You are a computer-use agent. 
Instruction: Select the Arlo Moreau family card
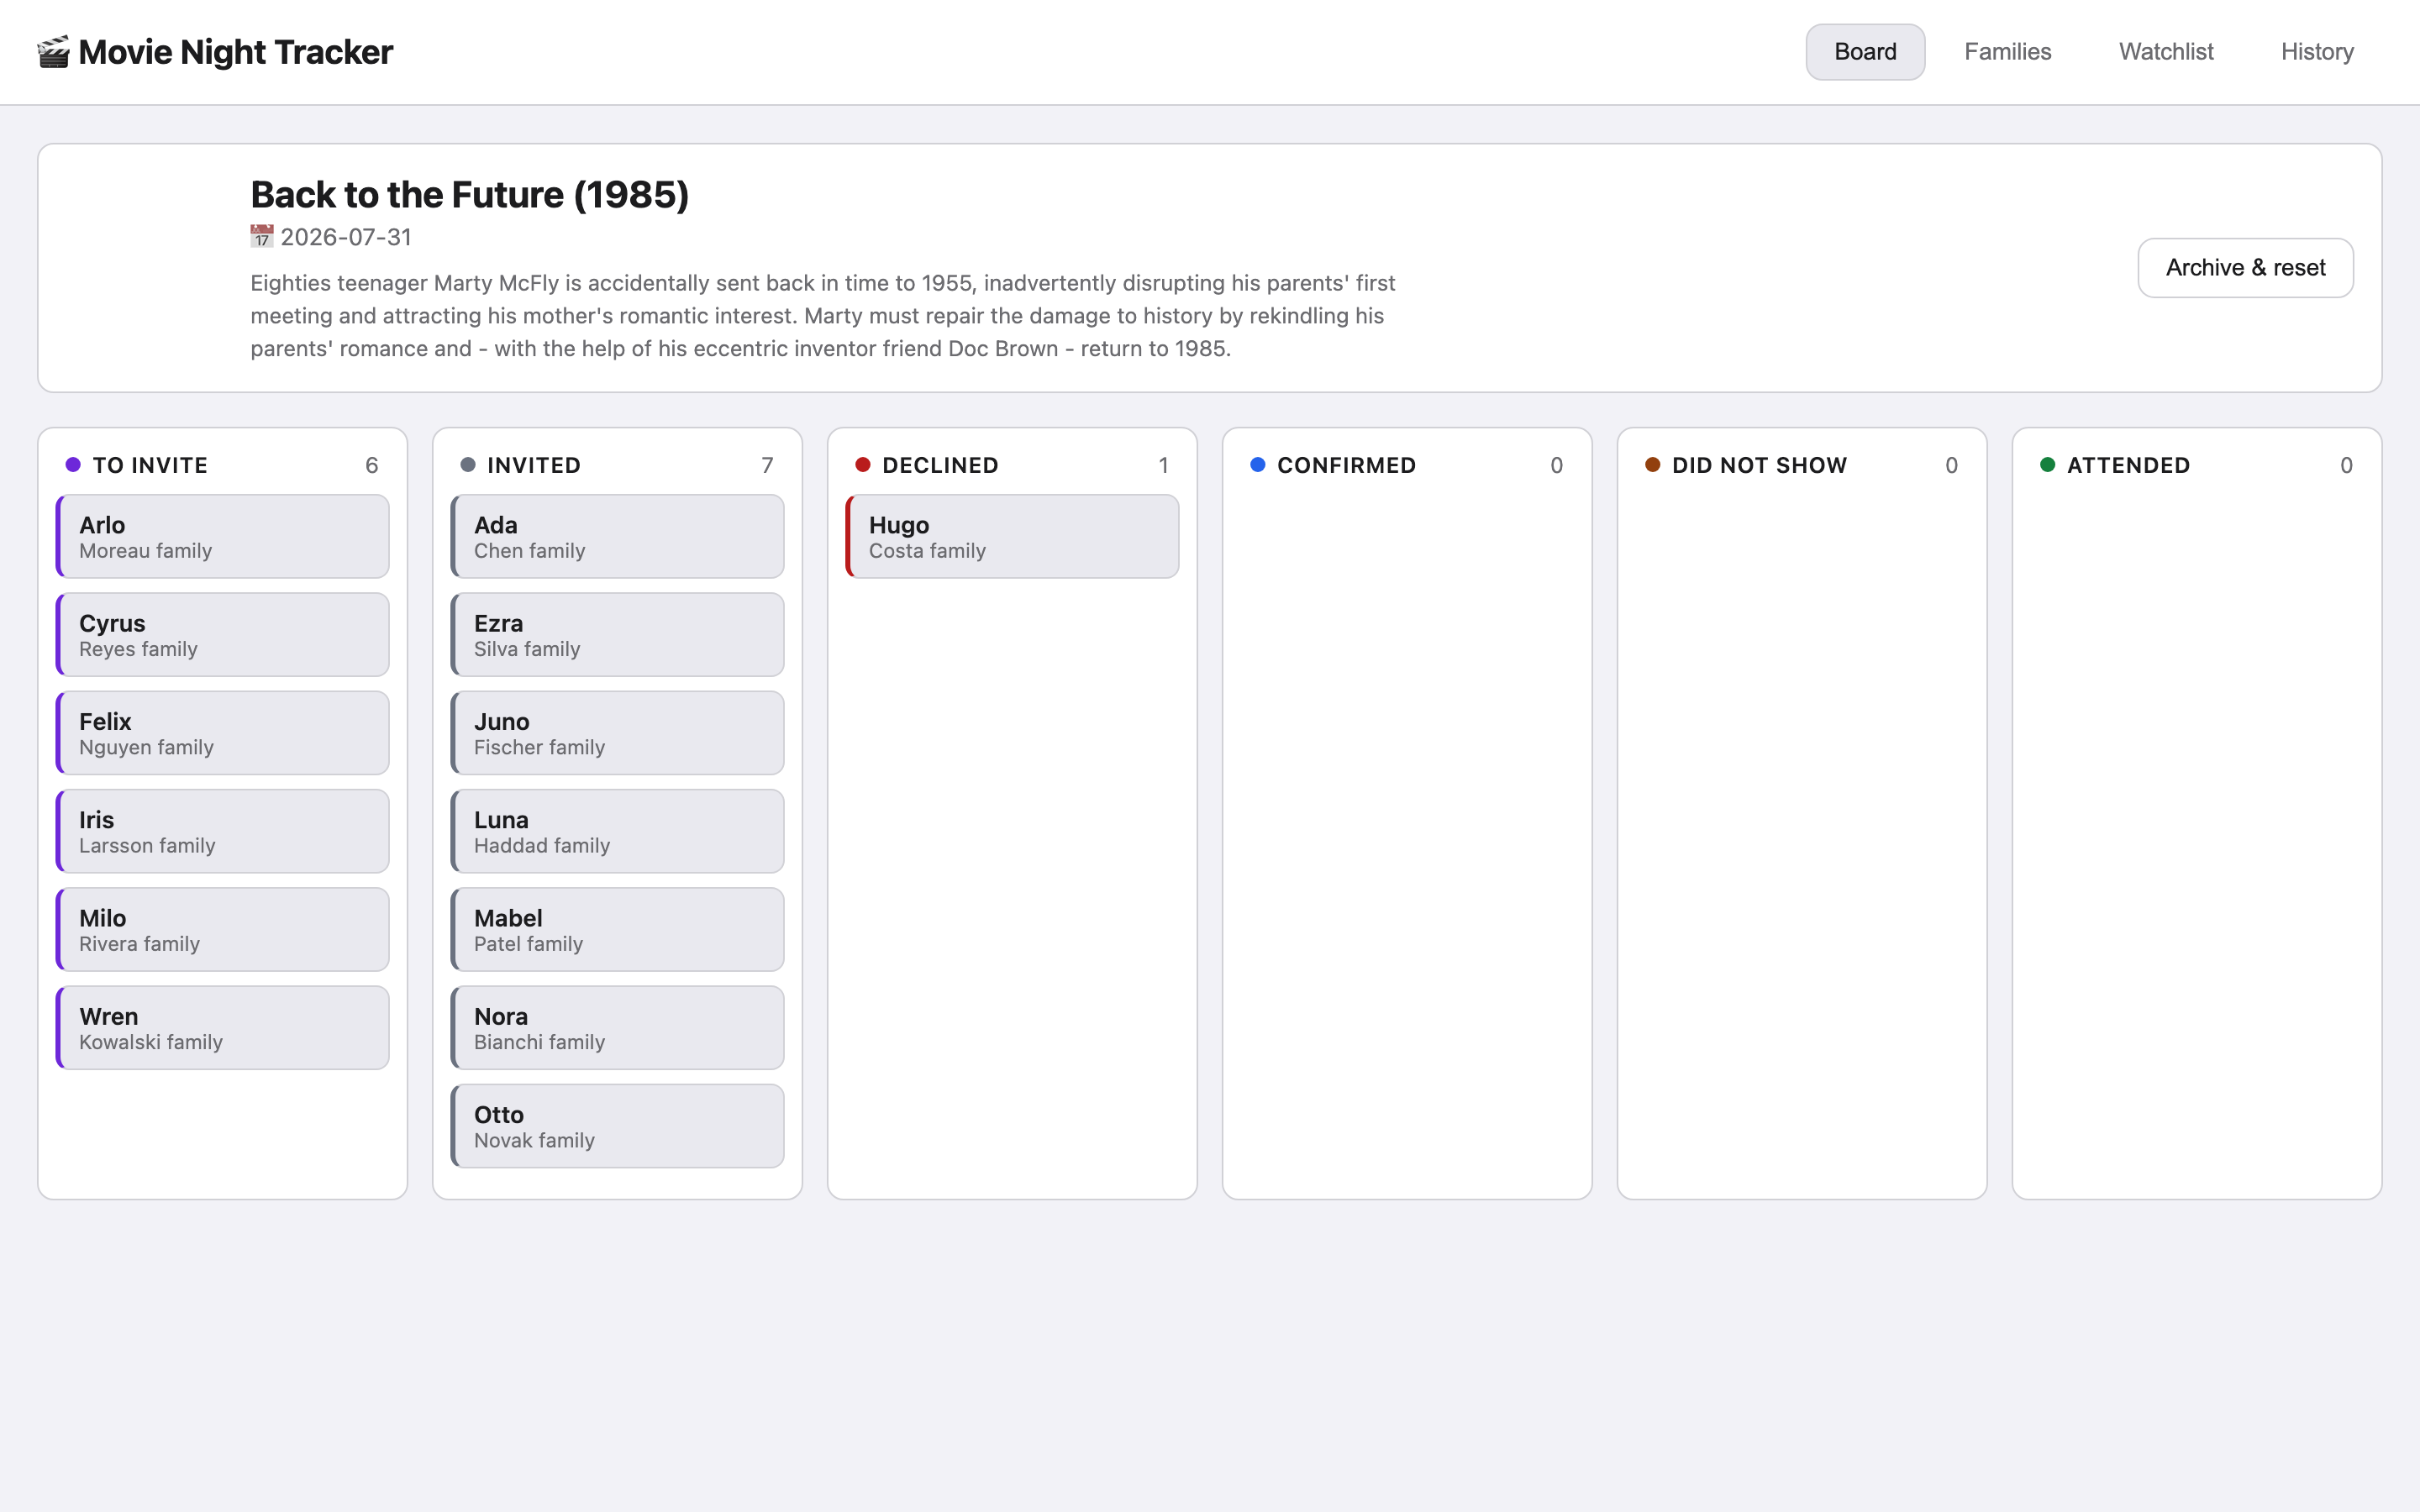223,537
